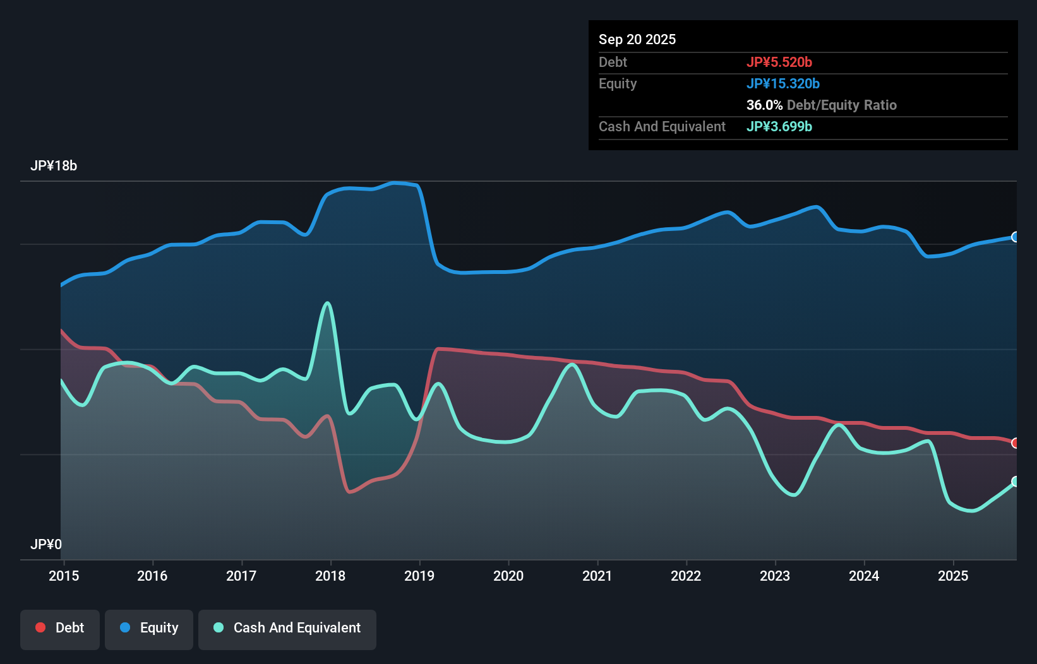Image resolution: width=1037 pixels, height=664 pixels.
Task: Toggle visibility of the Debt series
Action: click(x=60, y=628)
